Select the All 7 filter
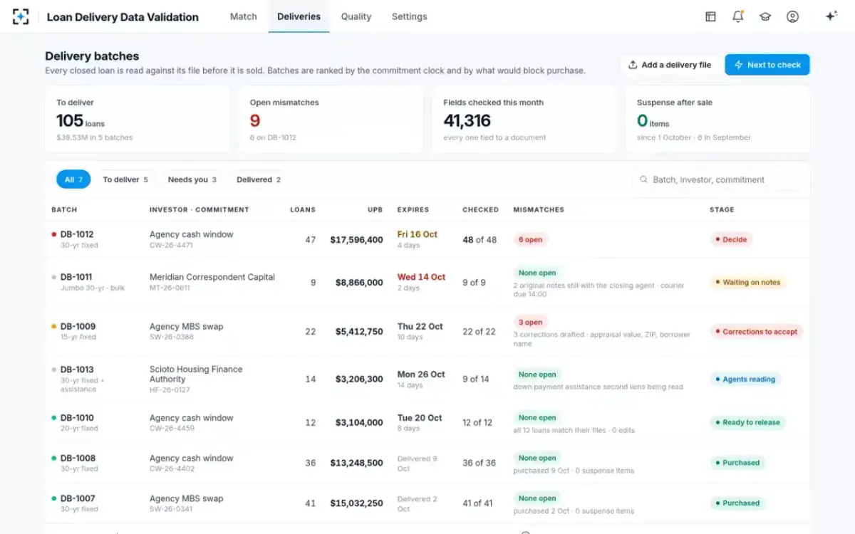 point(73,179)
